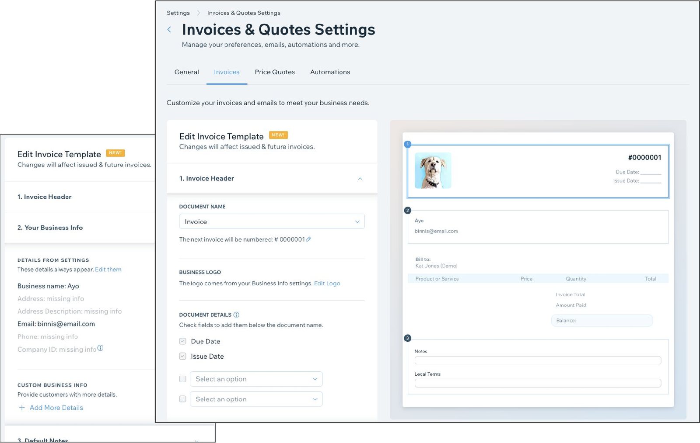
Task: Click the plus icon for Add More Details
Action: pos(22,408)
